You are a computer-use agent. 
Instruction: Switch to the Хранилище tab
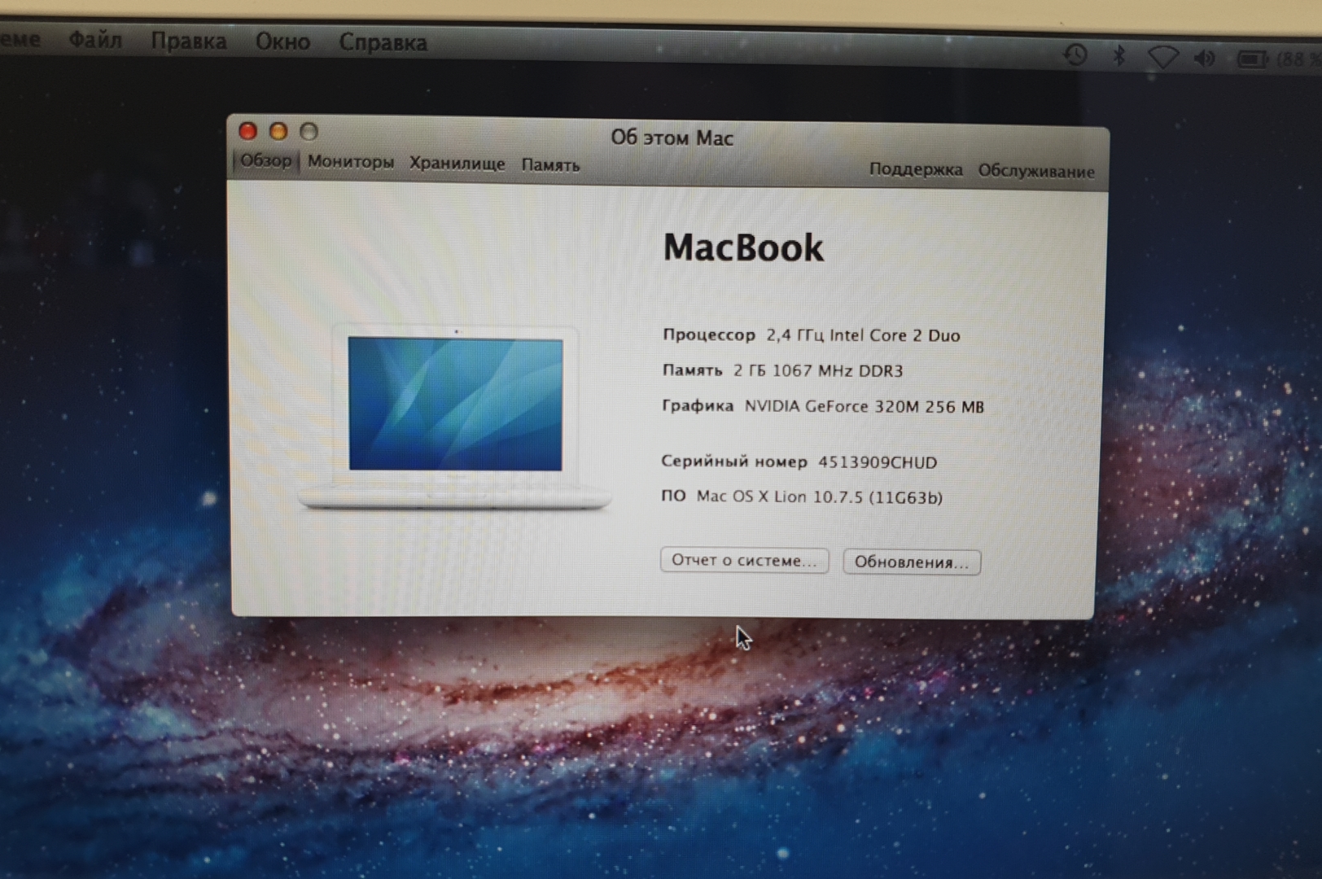click(457, 163)
